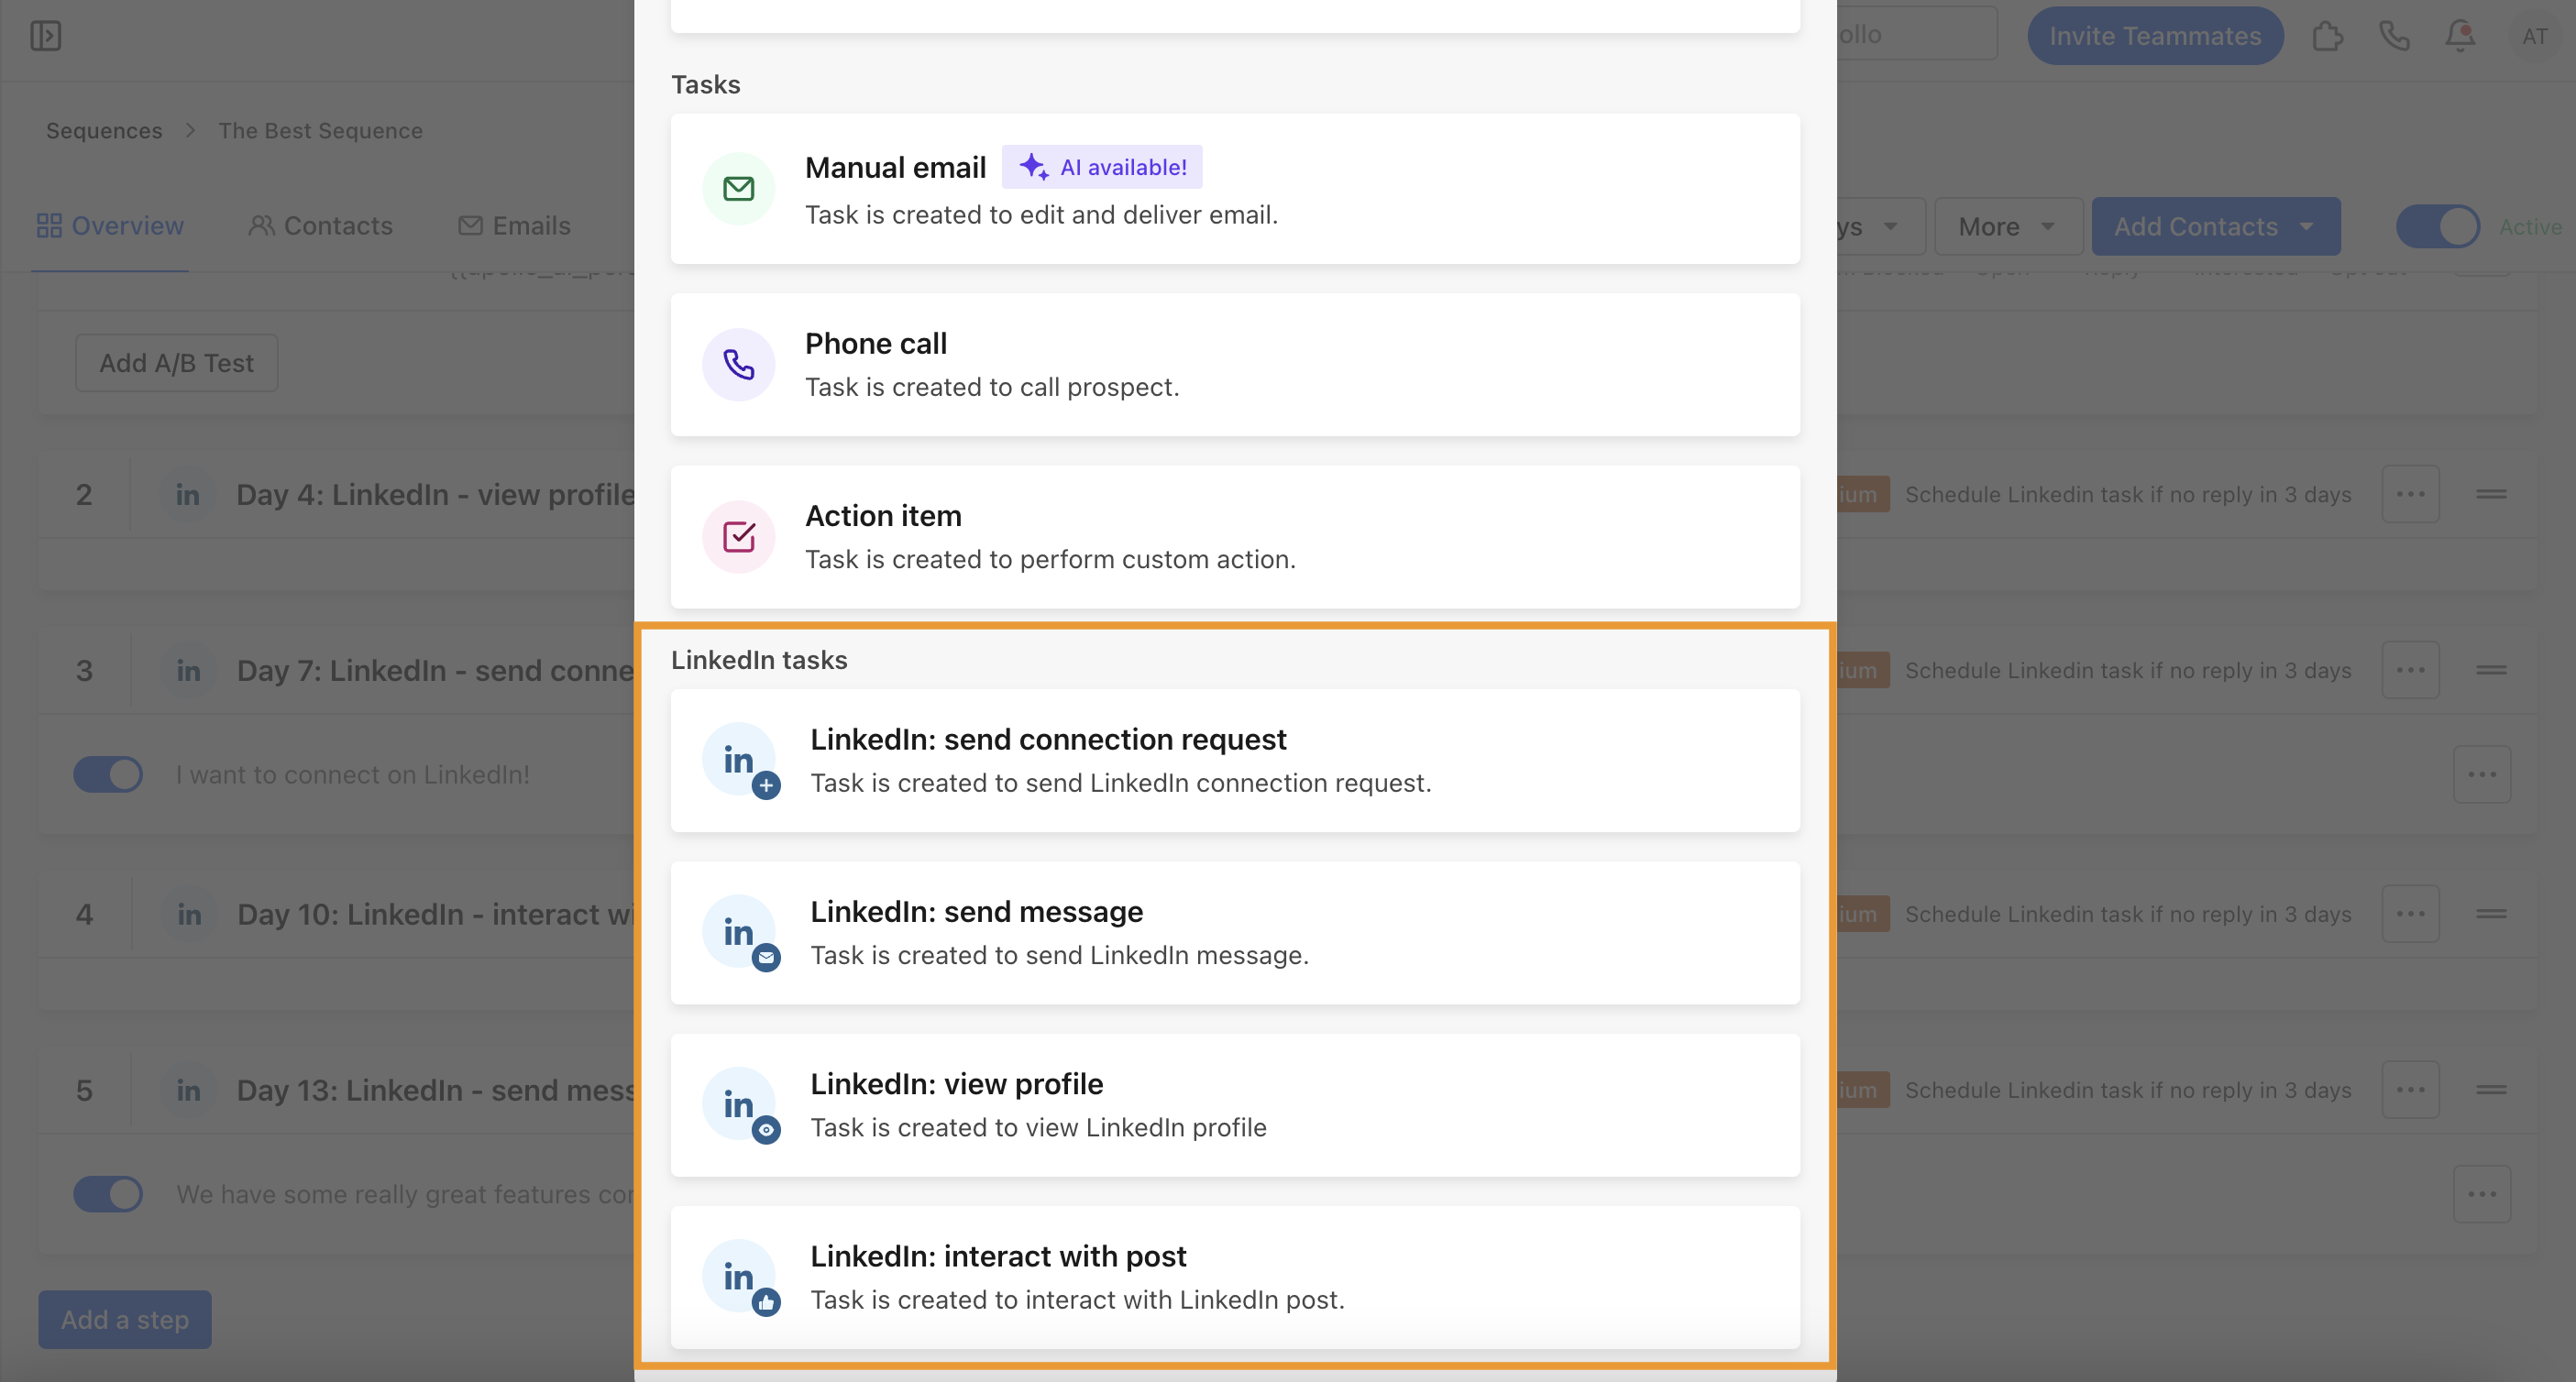2576x1382 pixels.
Task: Toggle the sequence Active switch
Action: [x=2438, y=226]
